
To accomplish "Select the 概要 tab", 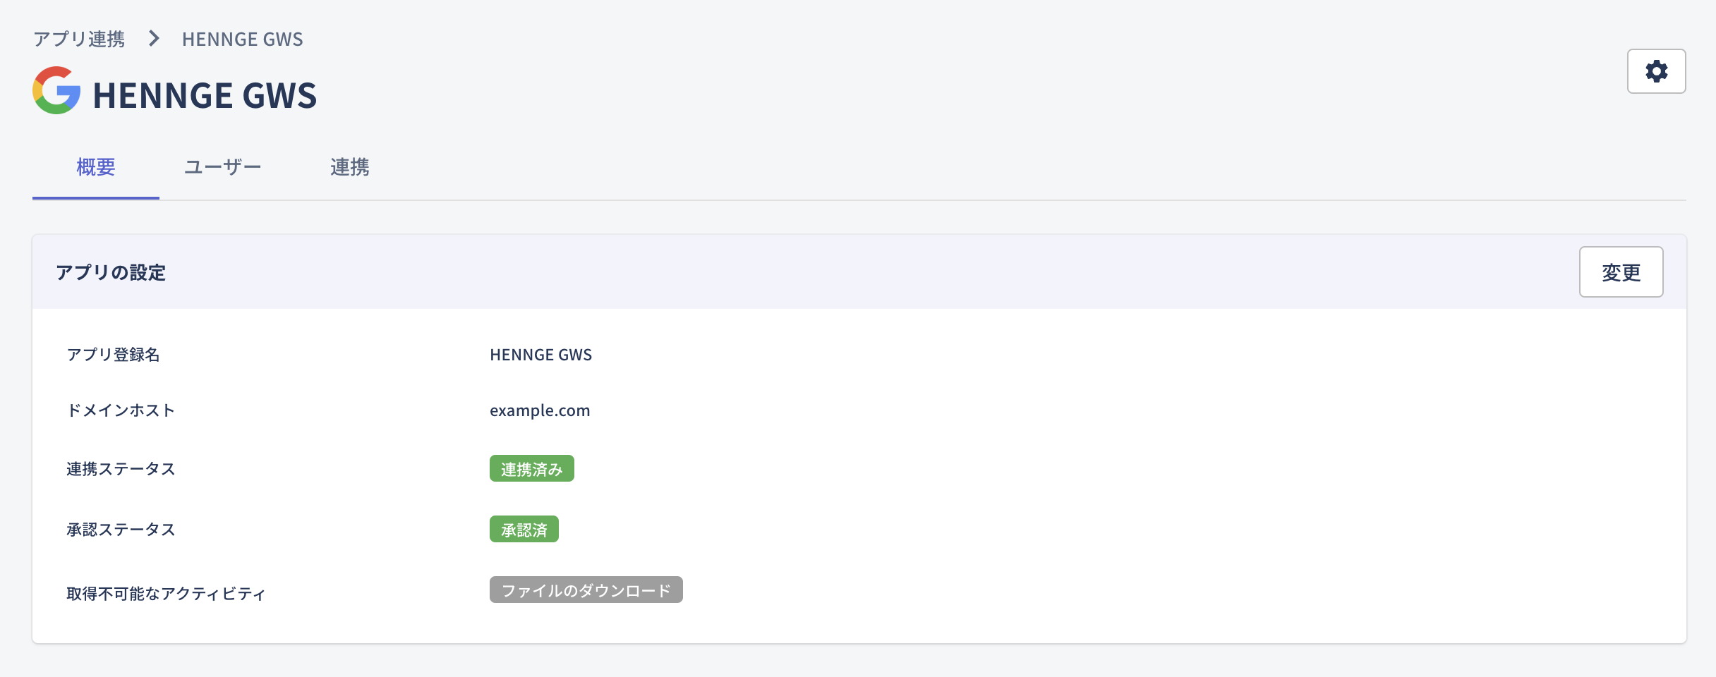I will click(96, 167).
